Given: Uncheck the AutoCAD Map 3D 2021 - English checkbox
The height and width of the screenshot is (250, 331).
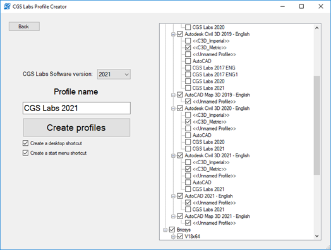Looking at the screenshot, I should pos(180,217).
